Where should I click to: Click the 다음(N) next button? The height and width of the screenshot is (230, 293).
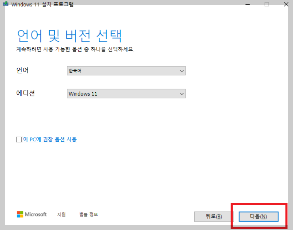(258, 216)
